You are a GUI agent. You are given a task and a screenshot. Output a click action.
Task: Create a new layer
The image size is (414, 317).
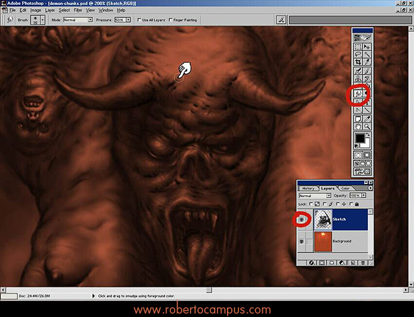click(x=353, y=263)
